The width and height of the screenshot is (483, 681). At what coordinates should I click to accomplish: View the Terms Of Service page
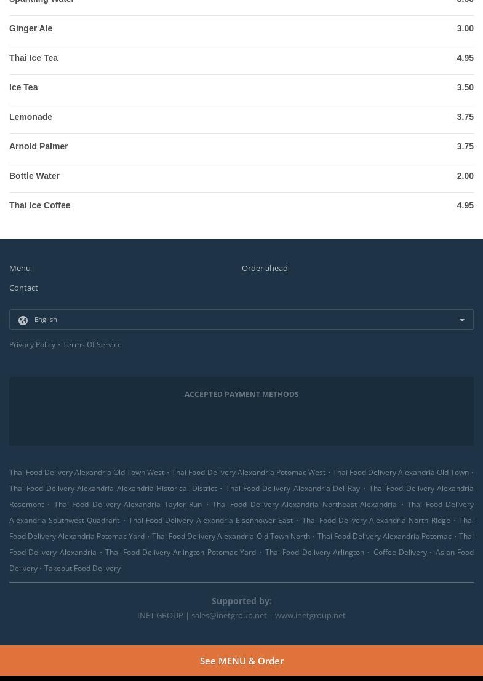pos(92,344)
